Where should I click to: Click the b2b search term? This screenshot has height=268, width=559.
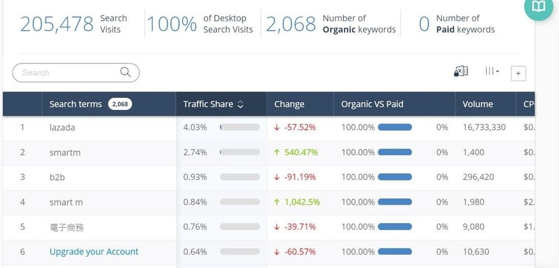57,177
